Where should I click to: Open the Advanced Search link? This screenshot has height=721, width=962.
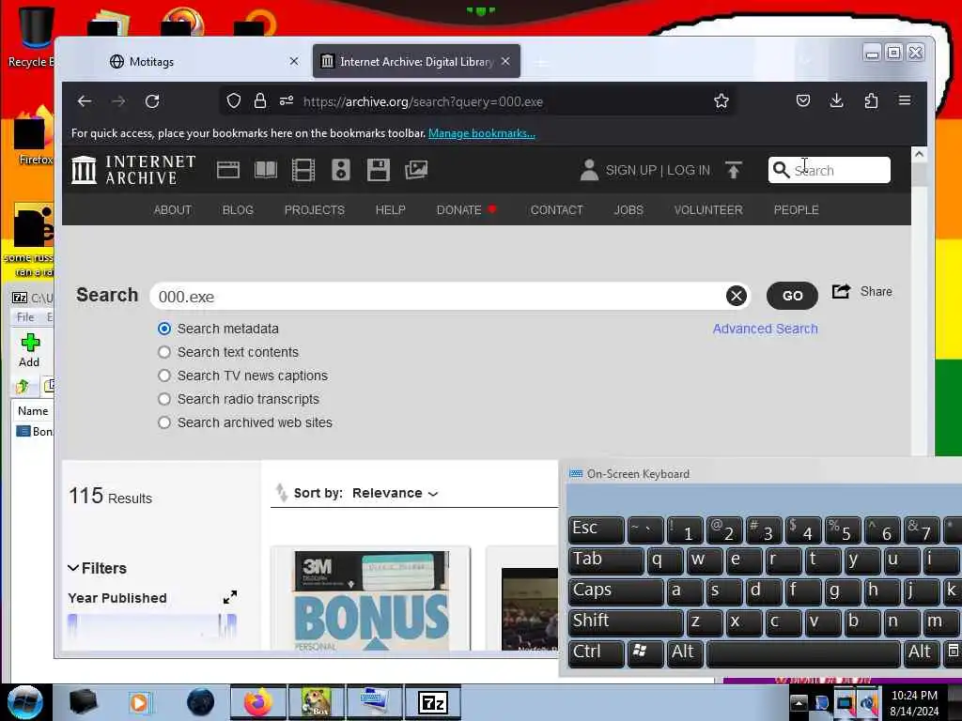pos(765,329)
